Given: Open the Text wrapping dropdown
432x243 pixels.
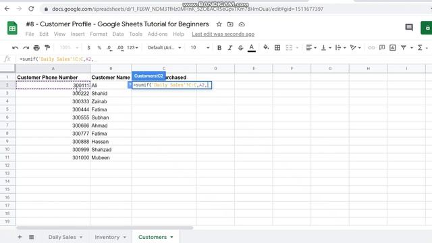Looking at the screenshot, I should (x=340, y=48).
